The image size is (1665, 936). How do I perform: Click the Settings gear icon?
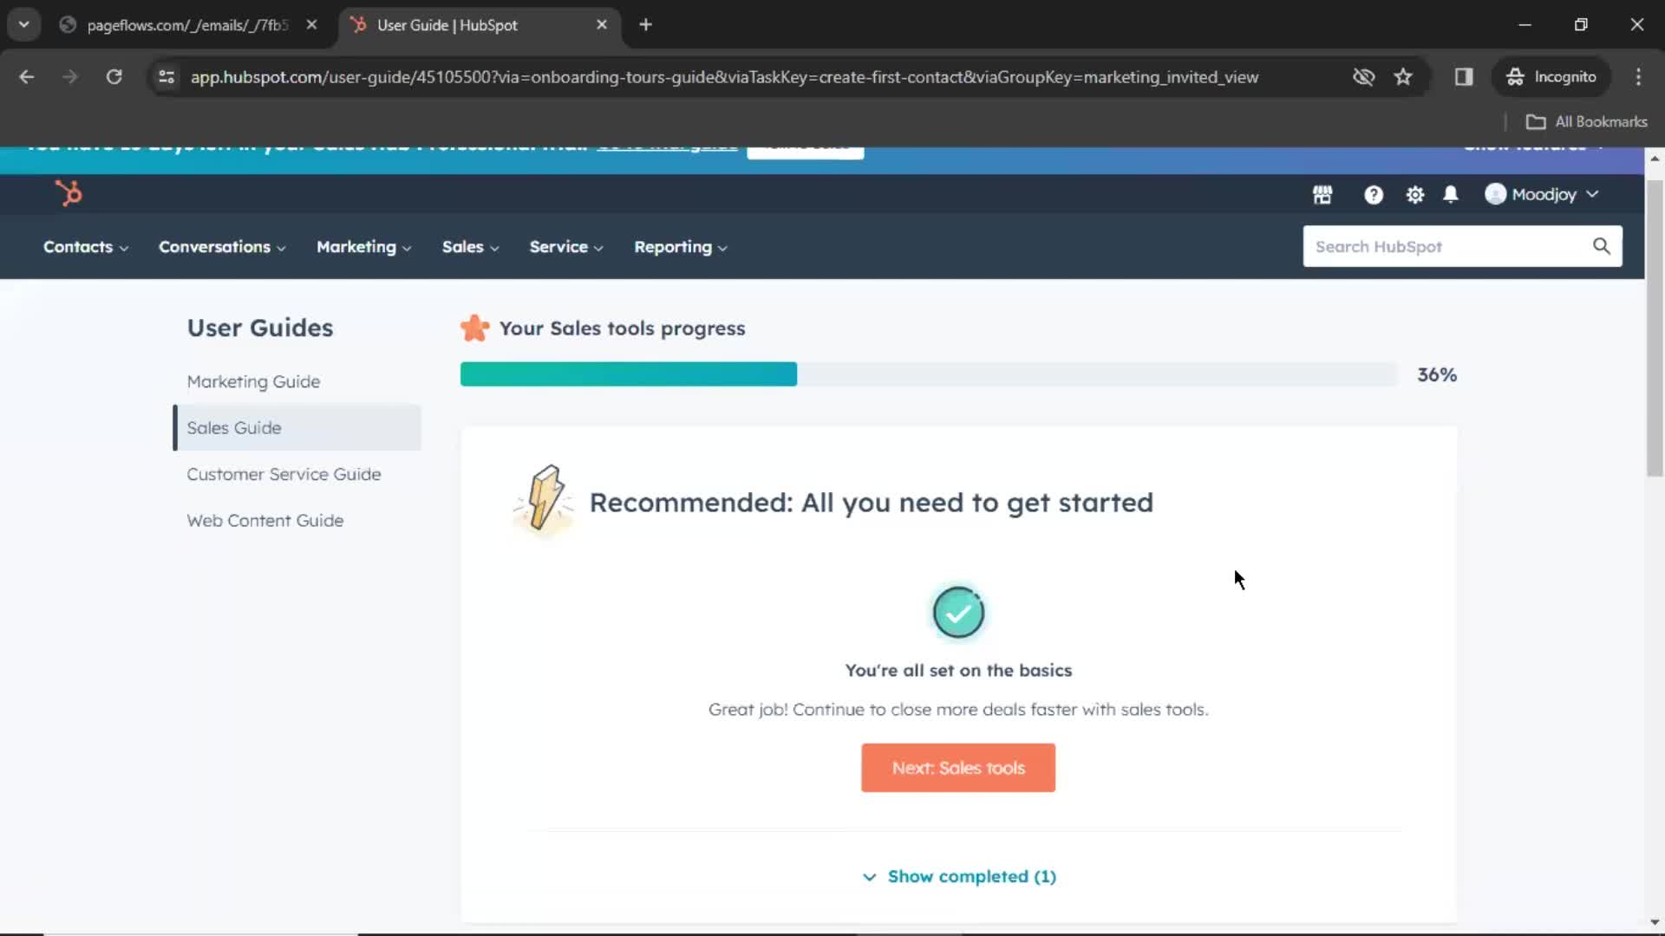pyautogui.click(x=1414, y=194)
